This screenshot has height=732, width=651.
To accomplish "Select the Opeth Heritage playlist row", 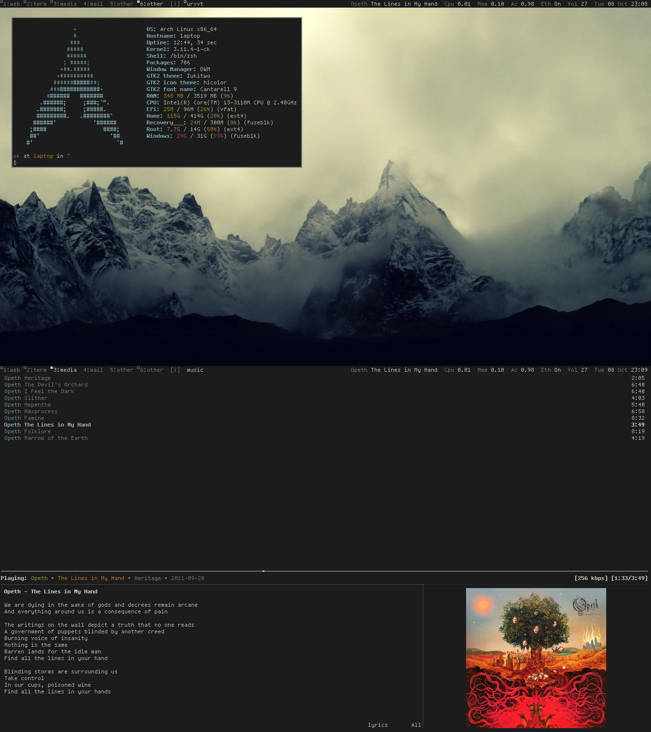I will pos(324,378).
